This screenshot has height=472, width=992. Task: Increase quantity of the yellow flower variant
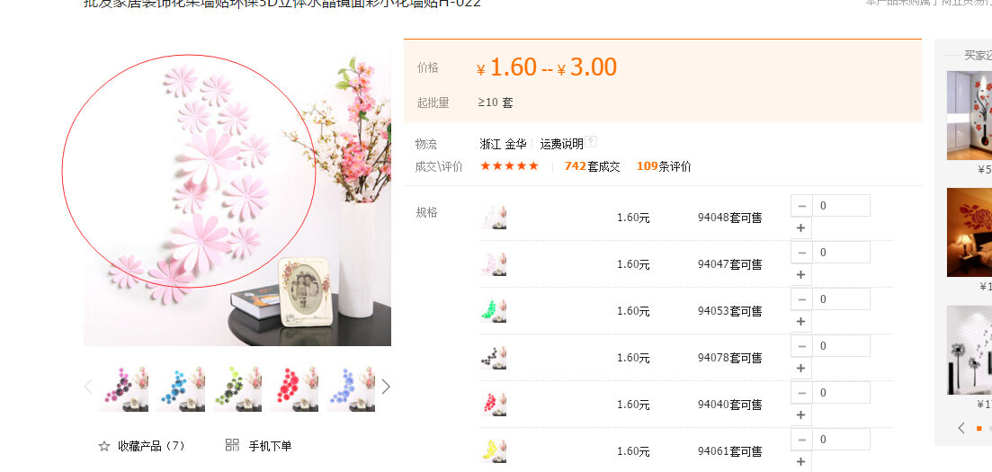point(801,461)
